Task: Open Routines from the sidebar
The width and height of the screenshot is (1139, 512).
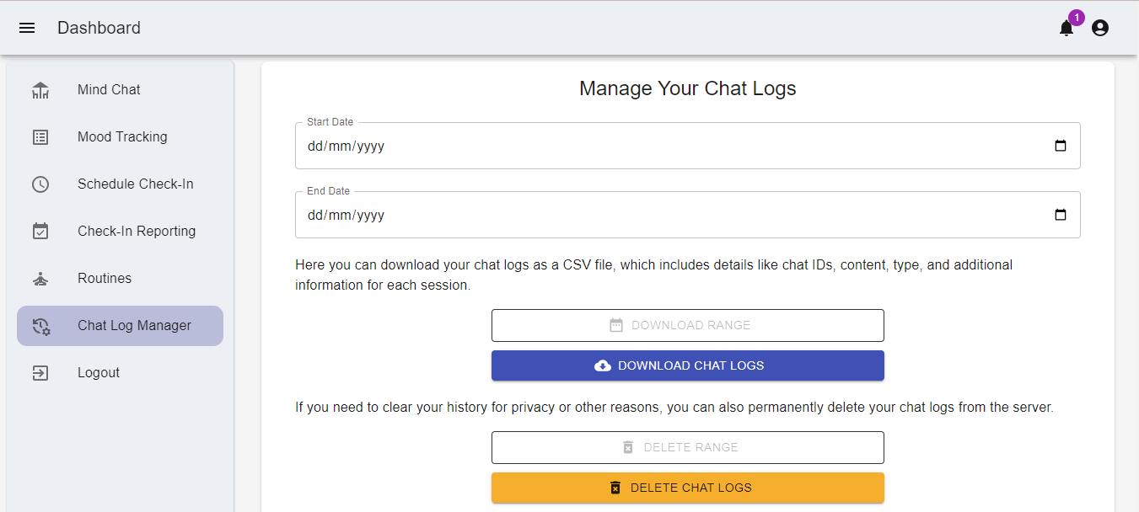Action: click(x=105, y=279)
